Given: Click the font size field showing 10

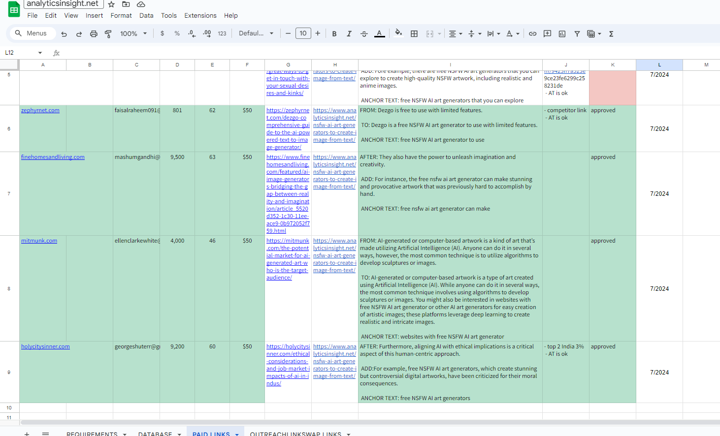Looking at the screenshot, I should (303, 33).
